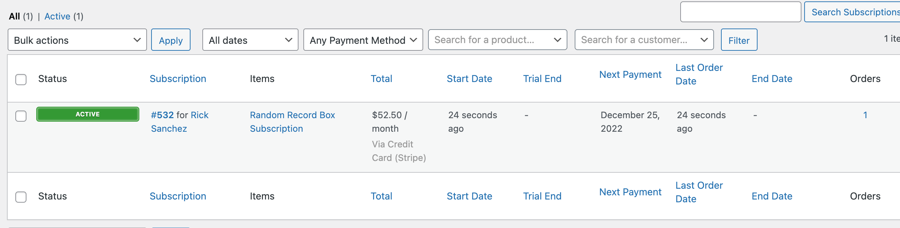Open customer Rick Sanchez link
The width and height of the screenshot is (900, 228).
click(180, 122)
